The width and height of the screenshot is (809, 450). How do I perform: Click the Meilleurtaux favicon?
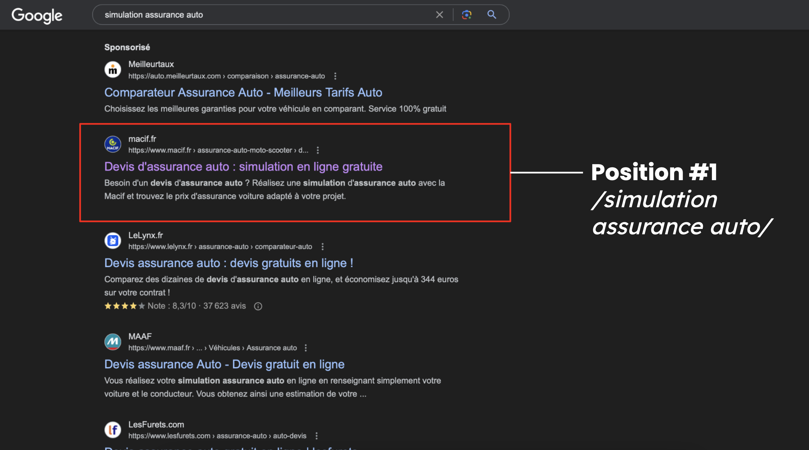coord(113,70)
